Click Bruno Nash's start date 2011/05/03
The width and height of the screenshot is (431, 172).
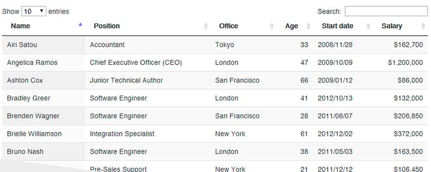click(335, 152)
